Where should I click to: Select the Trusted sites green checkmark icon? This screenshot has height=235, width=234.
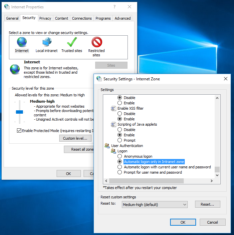pos(72,42)
